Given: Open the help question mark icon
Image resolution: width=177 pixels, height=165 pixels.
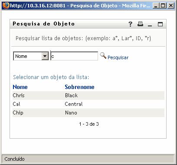Looking at the screenshot, I should pyautogui.click(x=131, y=24).
